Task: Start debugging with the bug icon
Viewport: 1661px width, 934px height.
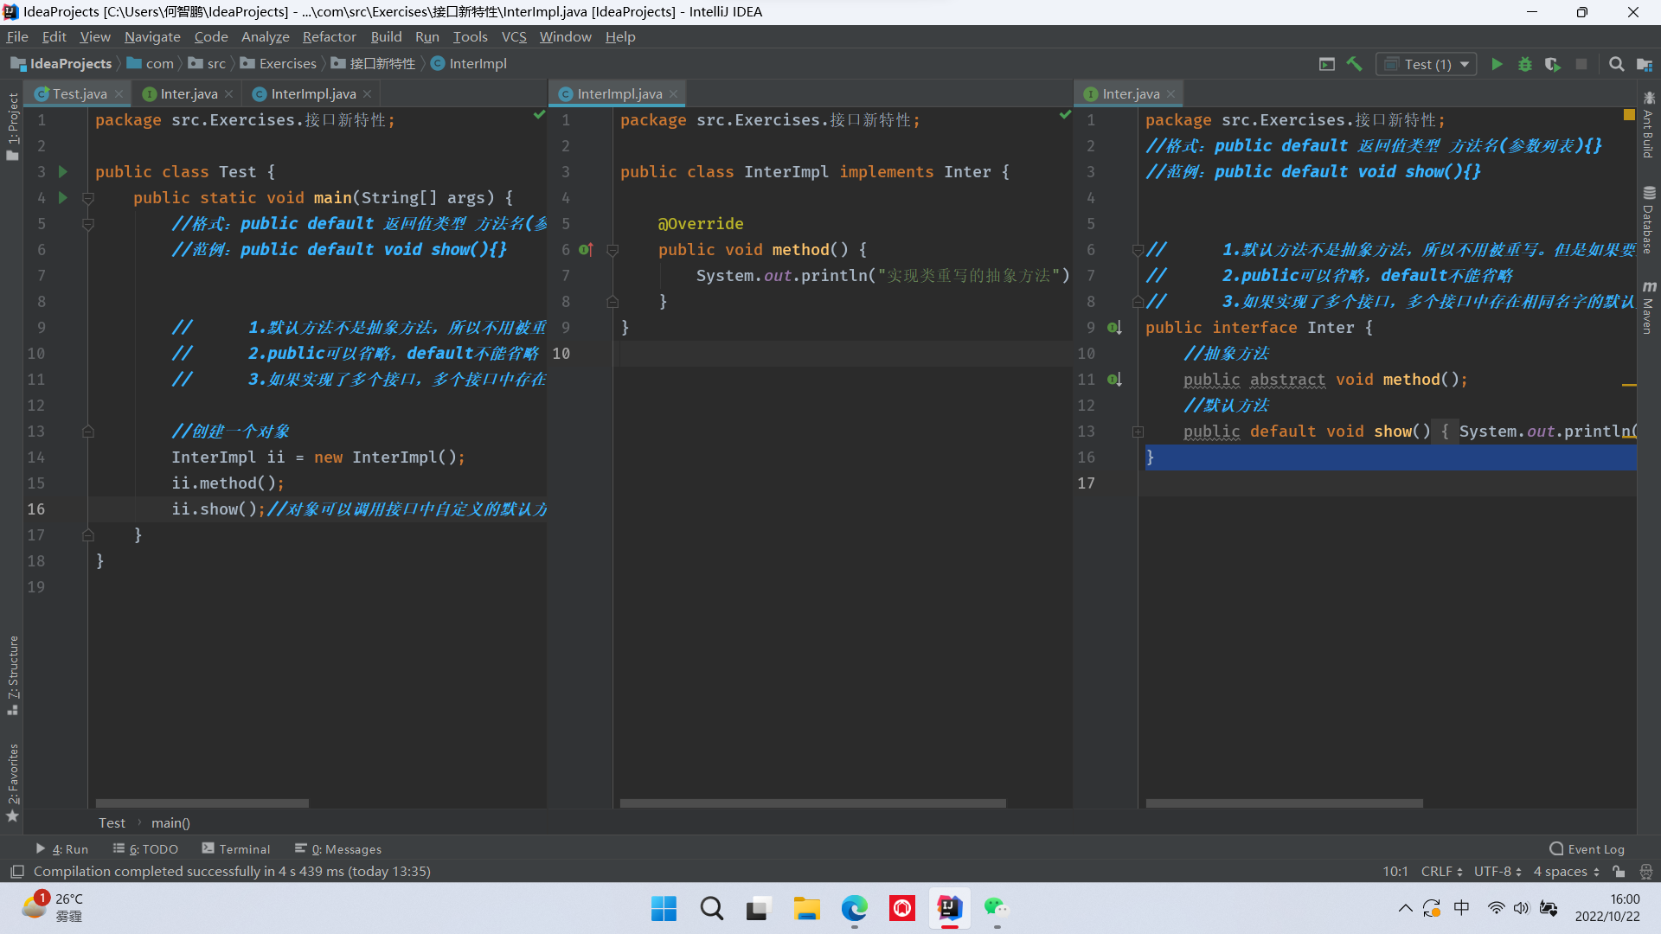Action: (x=1525, y=64)
